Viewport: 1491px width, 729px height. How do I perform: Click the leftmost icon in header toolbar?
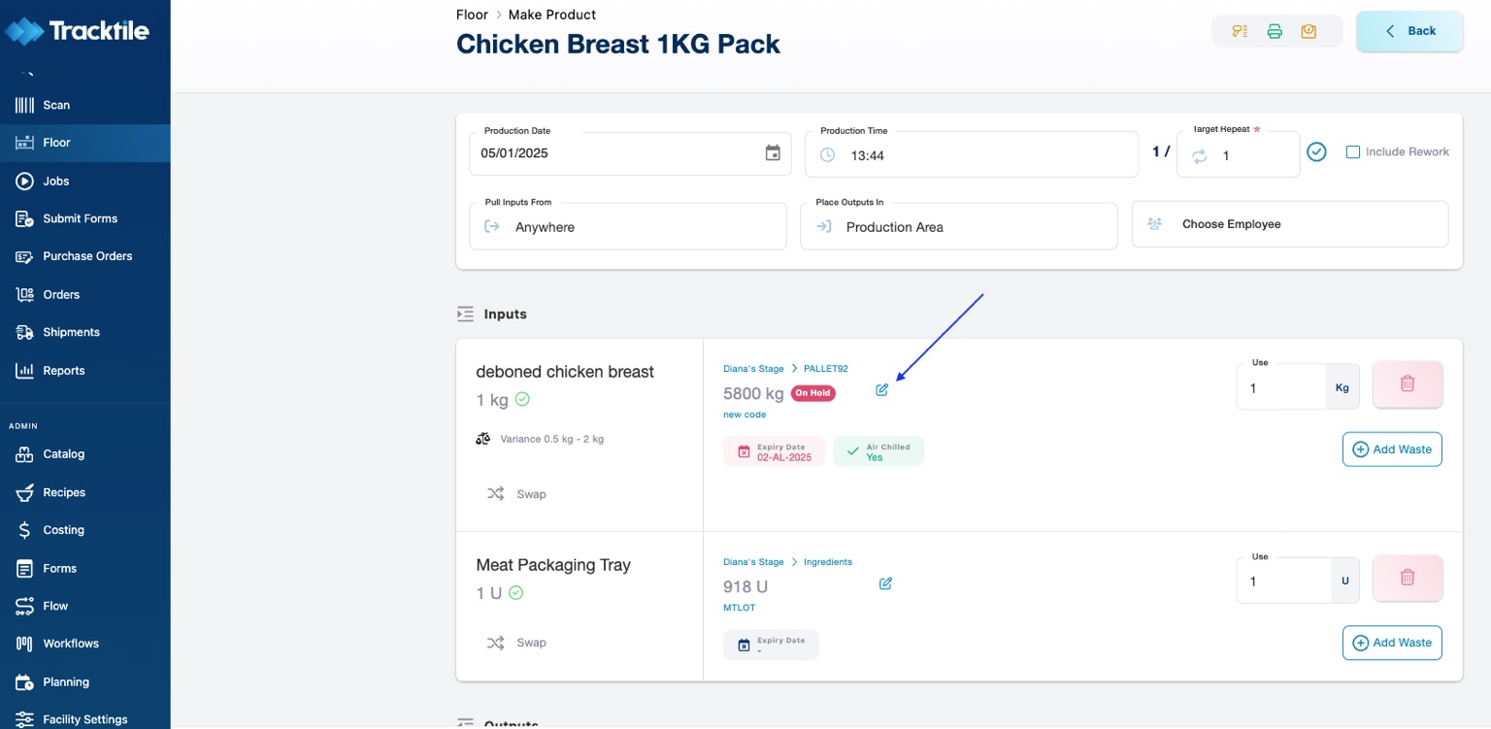[1240, 31]
